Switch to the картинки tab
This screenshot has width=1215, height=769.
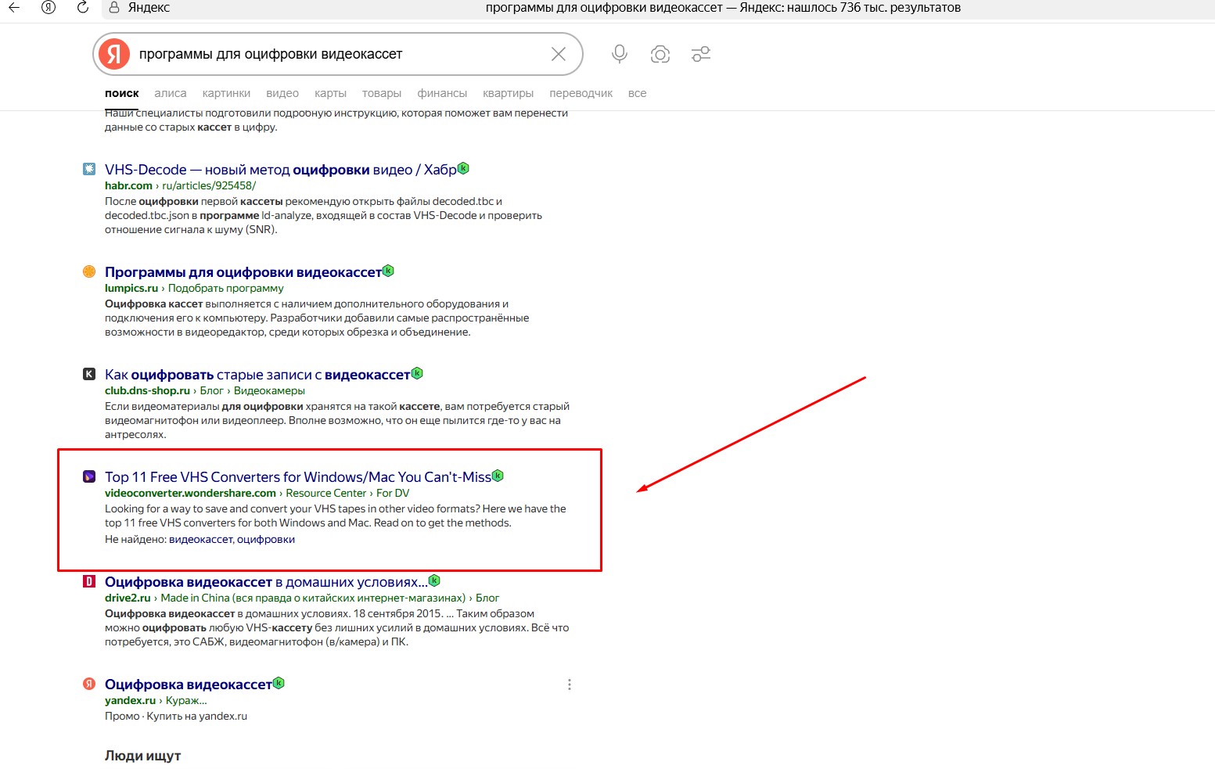click(x=226, y=93)
